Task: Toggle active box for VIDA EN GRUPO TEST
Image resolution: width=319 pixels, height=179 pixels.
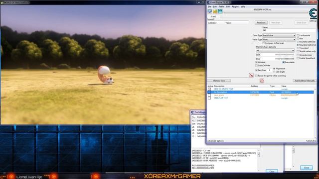Action: tap(209, 89)
